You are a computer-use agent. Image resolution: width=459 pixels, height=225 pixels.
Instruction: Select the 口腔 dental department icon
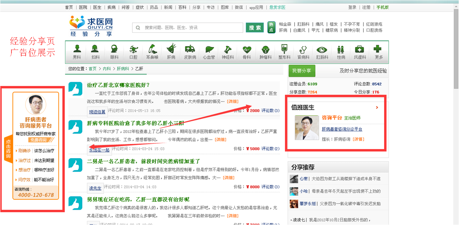(133, 51)
